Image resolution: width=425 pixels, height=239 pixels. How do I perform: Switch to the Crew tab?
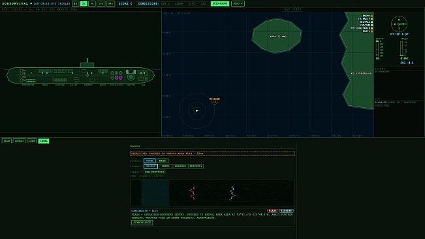tap(32, 141)
